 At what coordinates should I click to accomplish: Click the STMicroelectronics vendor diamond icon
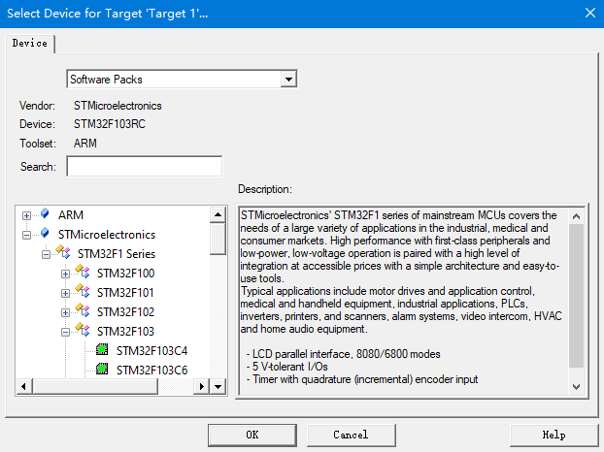point(45,233)
